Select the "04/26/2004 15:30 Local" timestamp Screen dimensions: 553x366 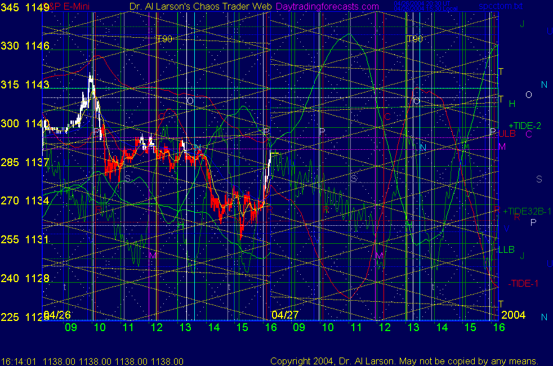point(426,8)
